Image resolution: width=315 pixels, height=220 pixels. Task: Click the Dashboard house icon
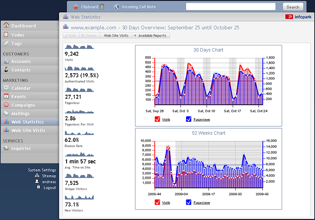[6, 25]
